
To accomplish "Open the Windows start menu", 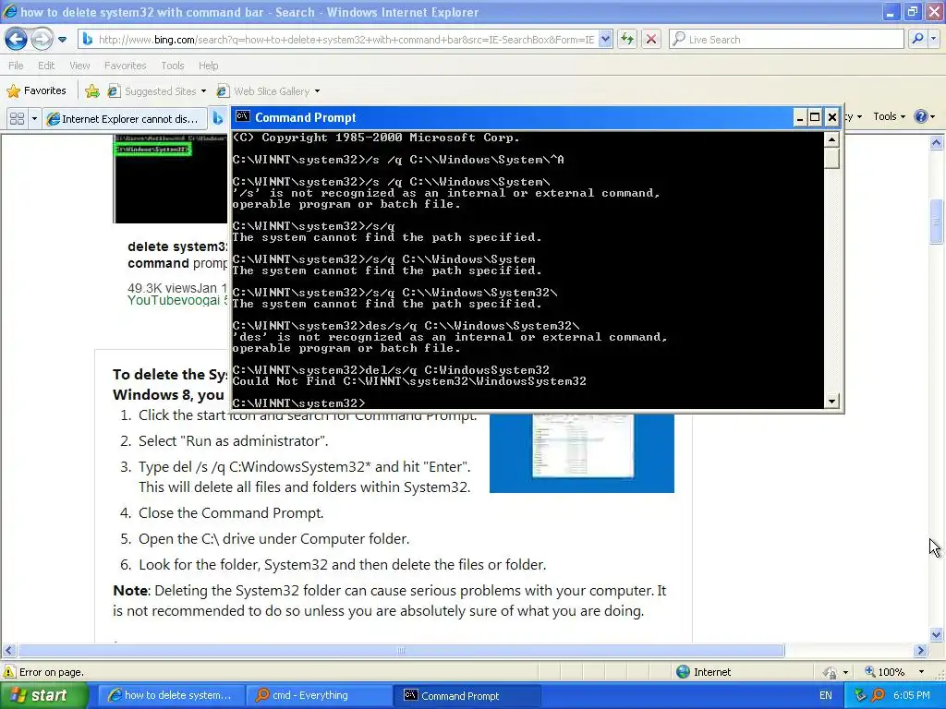I will pos(43,695).
